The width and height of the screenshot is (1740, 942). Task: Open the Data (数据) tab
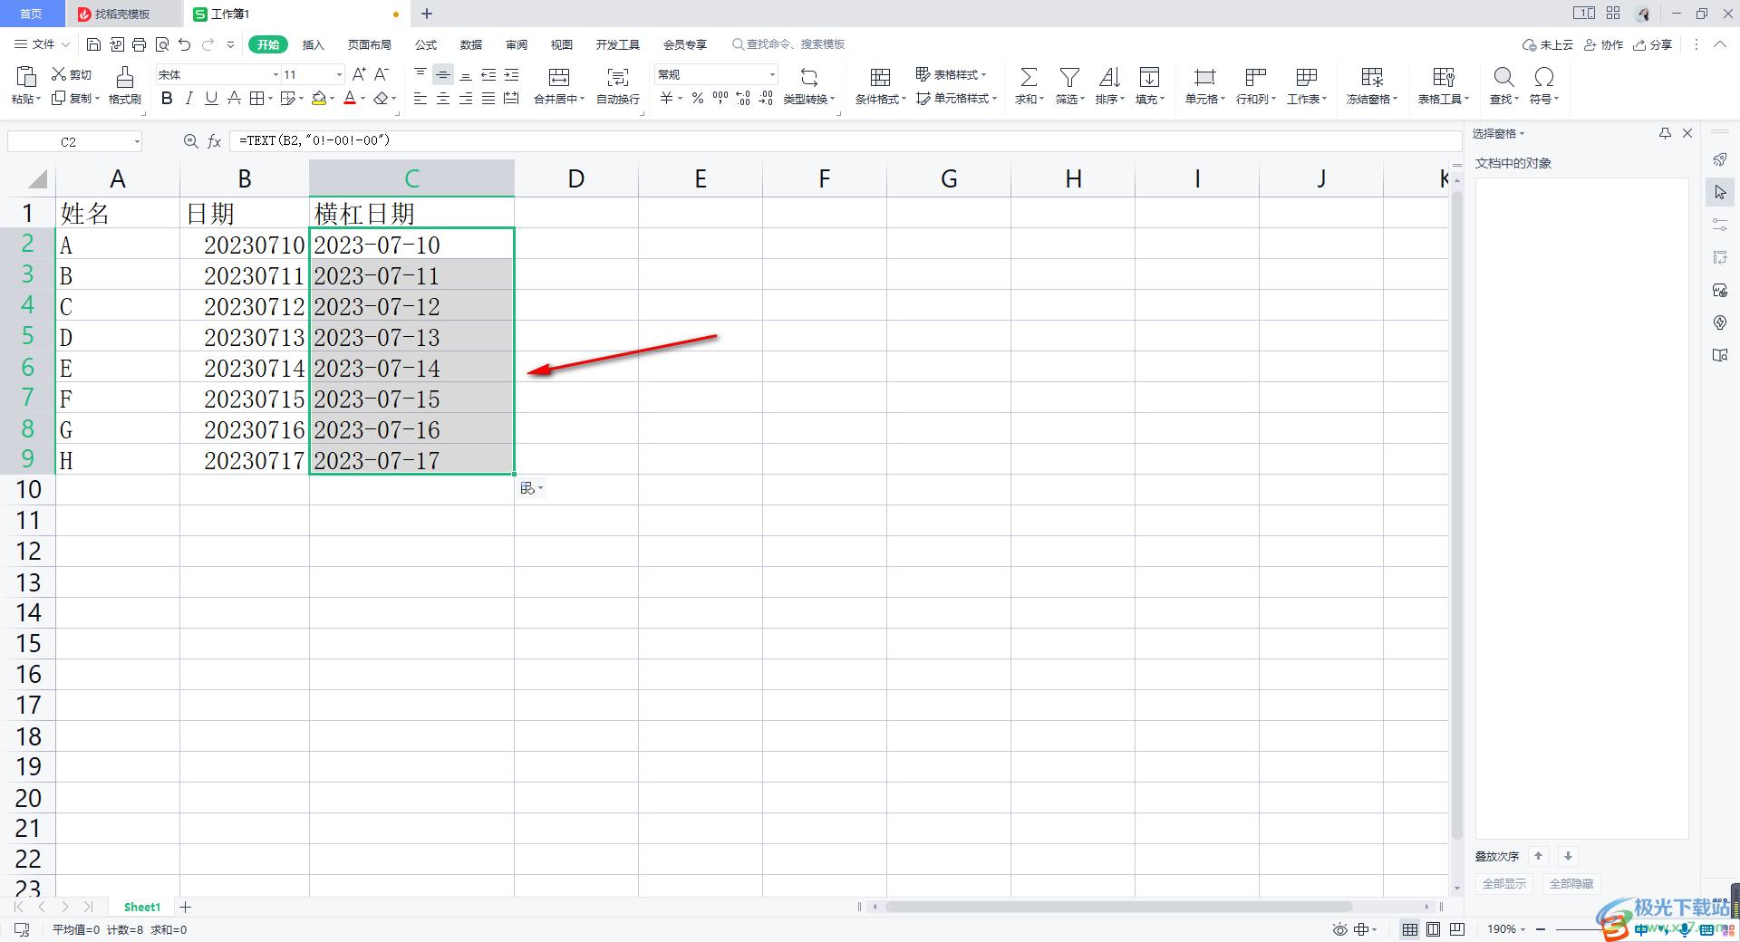tap(471, 44)
